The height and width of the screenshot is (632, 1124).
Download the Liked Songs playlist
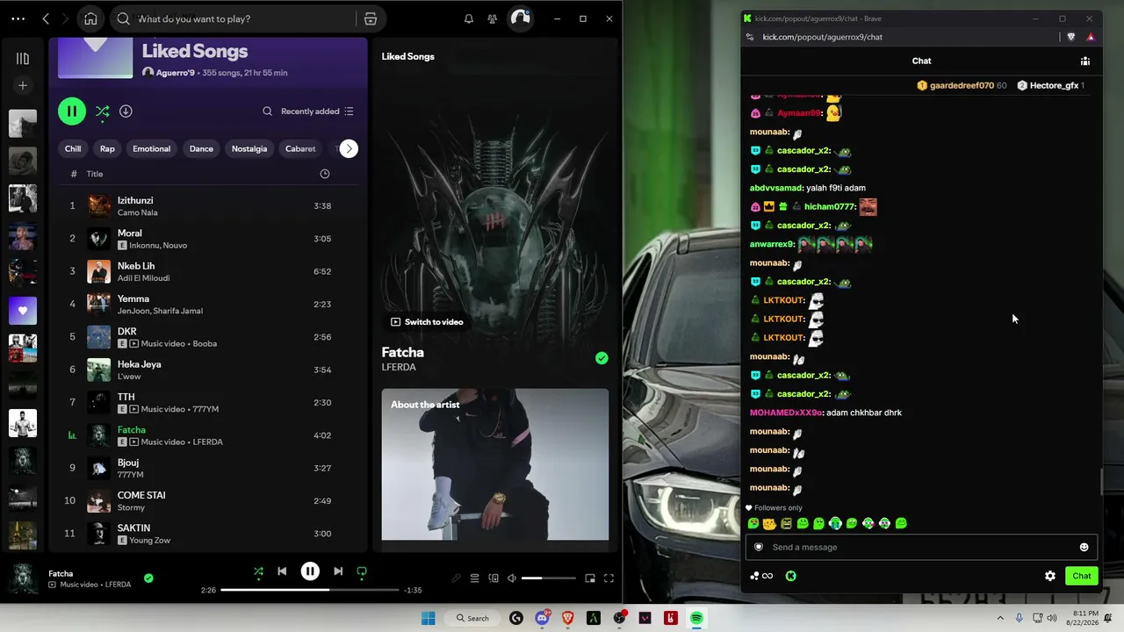point(126,111)
